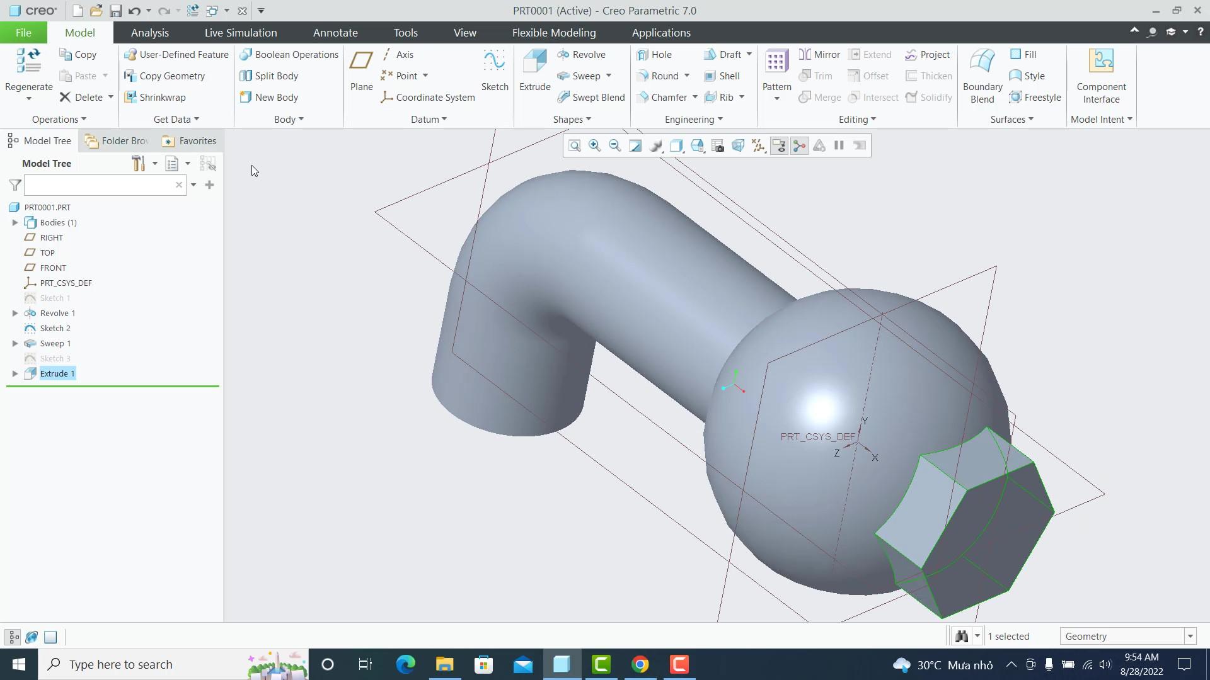Open the selection filter dropdown showing Geometry
This screenshot has width=1210, height=680.
pyautogui.click(x=1189, y=636)
